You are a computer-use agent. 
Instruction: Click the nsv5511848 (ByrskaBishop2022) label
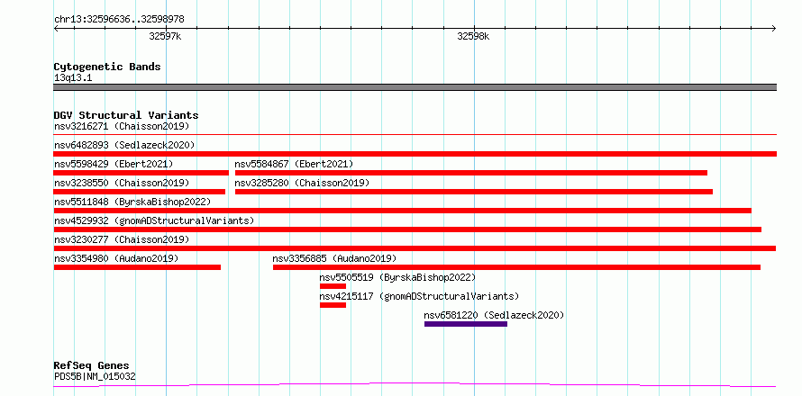132,202
